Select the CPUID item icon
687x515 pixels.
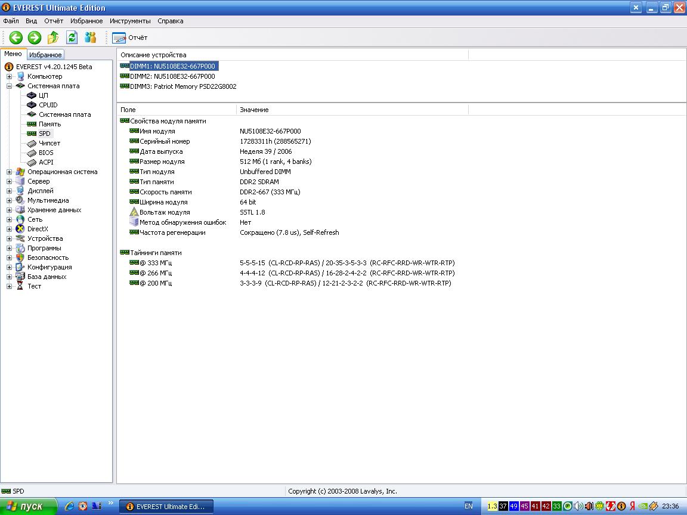click(32, 105)
